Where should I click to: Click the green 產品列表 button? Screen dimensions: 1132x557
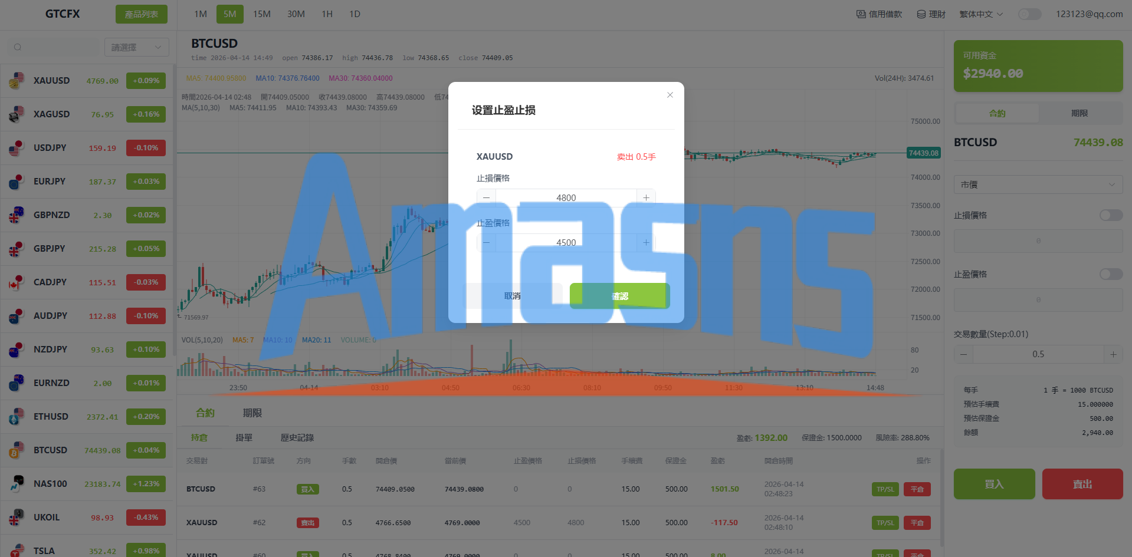pos(142,14)
